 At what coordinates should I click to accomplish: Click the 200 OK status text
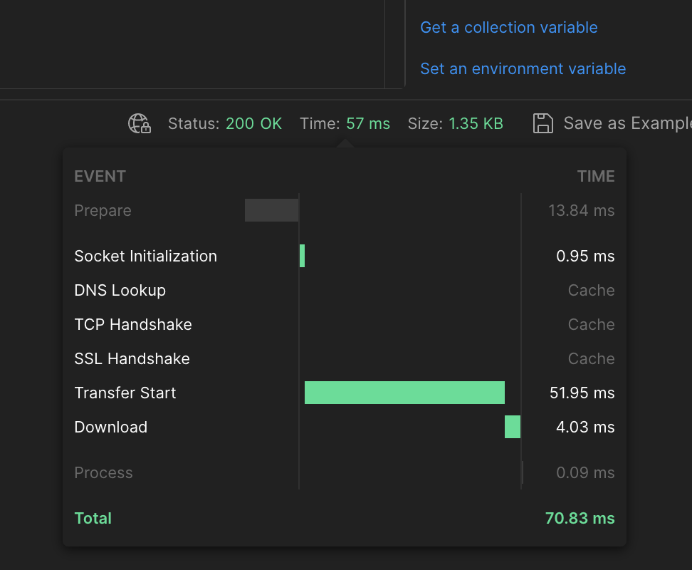(253, 124)
